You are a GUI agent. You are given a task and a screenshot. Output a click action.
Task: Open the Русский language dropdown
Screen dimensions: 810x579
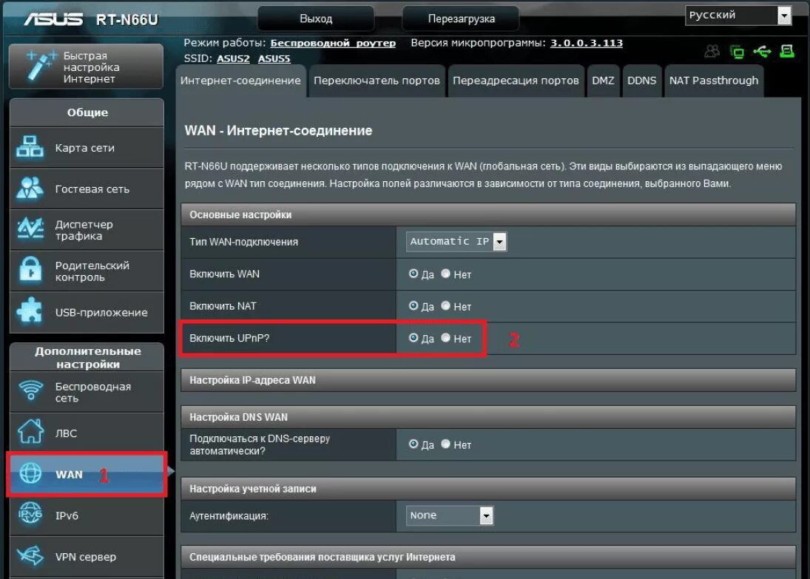tap(738, 15)
